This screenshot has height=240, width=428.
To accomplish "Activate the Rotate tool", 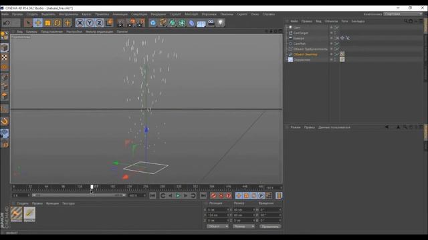I will [x=58, y=23].
